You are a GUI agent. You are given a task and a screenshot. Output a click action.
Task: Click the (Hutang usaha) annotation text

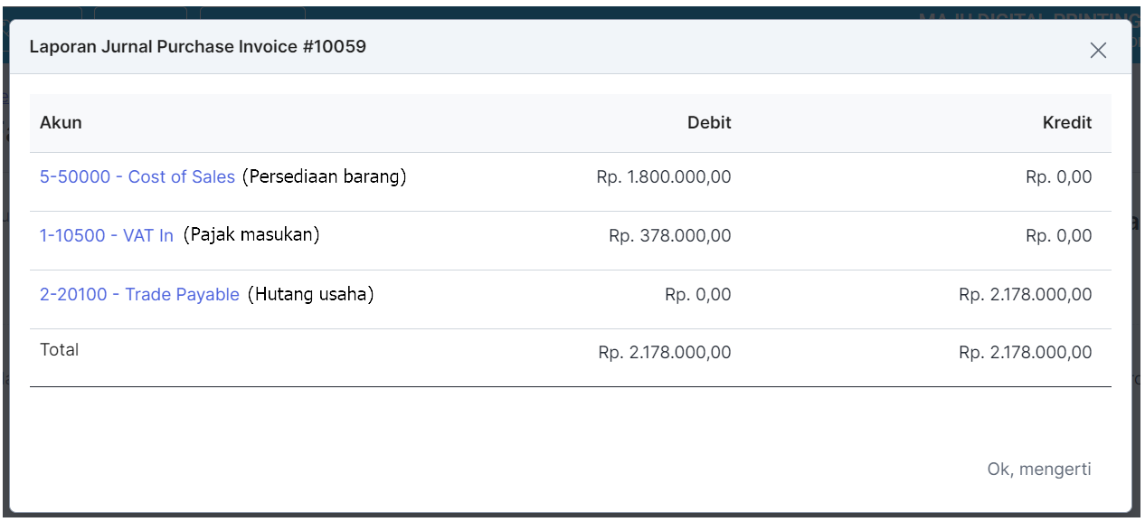click(x=311, y=294)
